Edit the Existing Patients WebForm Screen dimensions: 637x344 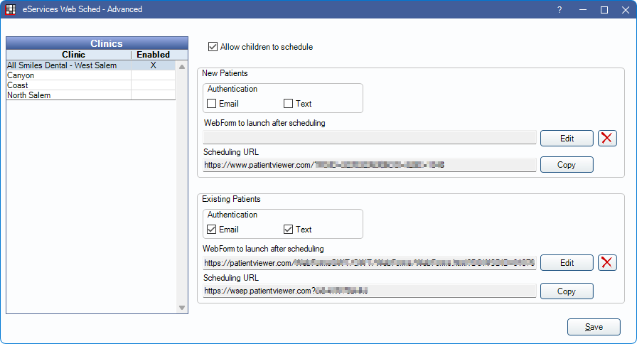point(567,263)
